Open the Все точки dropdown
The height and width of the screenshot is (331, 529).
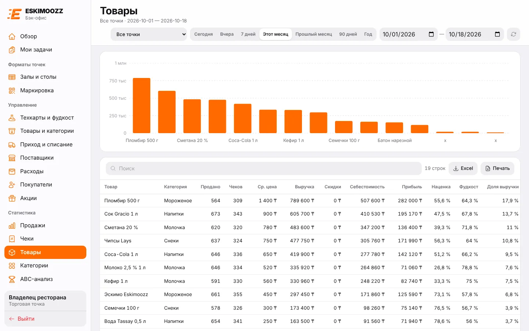point(149,34)
